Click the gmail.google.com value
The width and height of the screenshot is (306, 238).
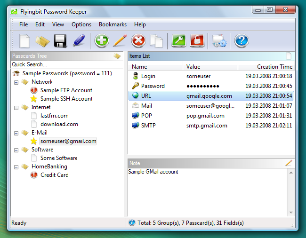click(209, 96)
